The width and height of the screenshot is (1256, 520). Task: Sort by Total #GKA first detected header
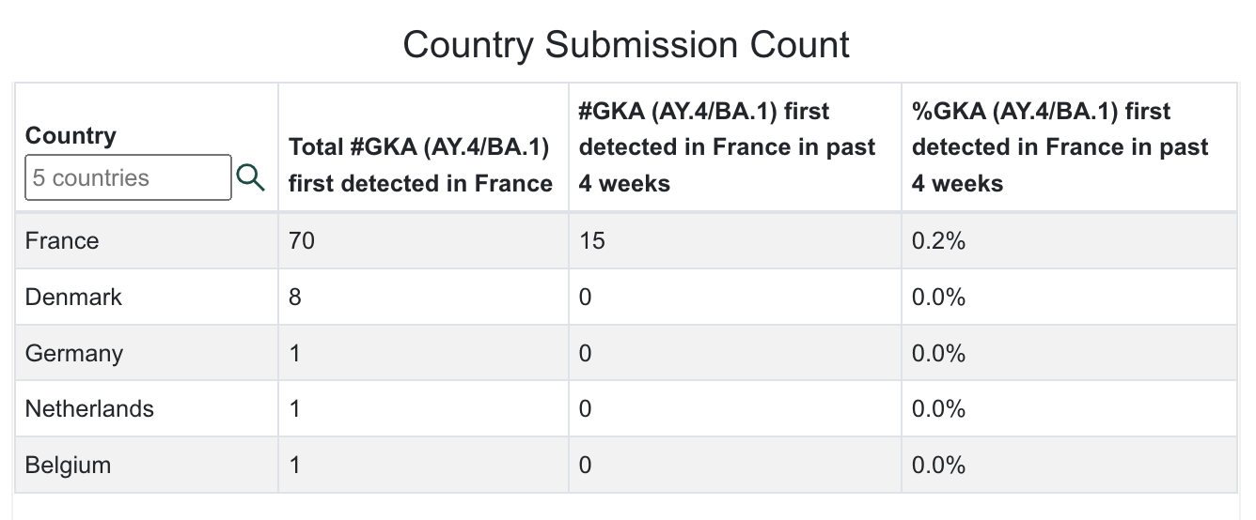[420, 165]
